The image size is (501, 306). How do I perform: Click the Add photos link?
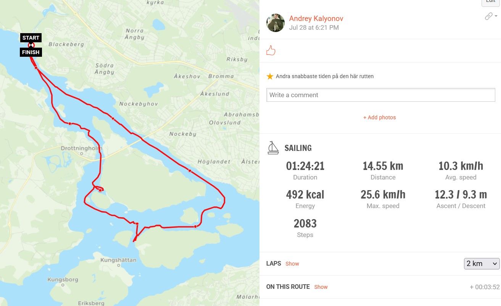(379, 117)
